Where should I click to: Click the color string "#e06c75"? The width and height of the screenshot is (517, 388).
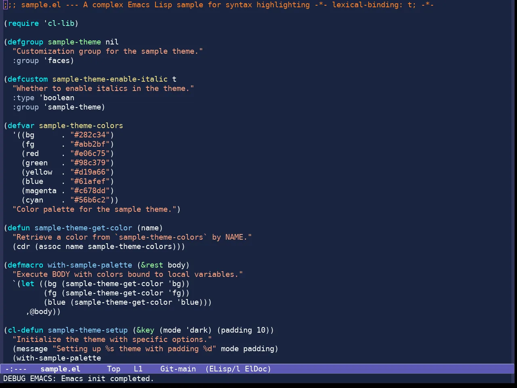coord(90,154)
